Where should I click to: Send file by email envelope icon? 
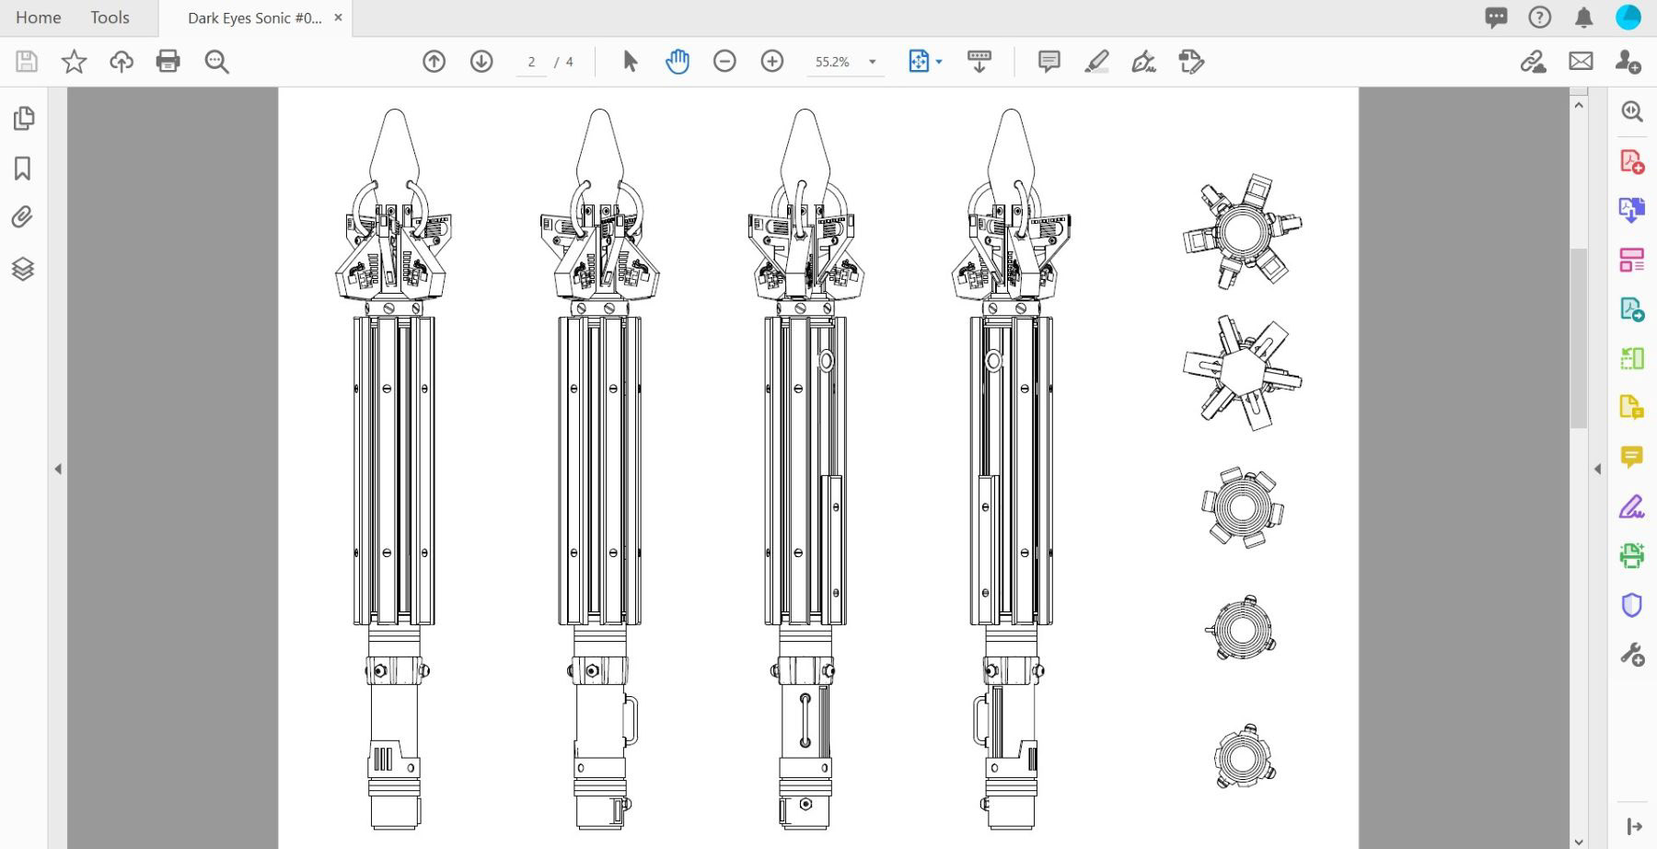1581,62
